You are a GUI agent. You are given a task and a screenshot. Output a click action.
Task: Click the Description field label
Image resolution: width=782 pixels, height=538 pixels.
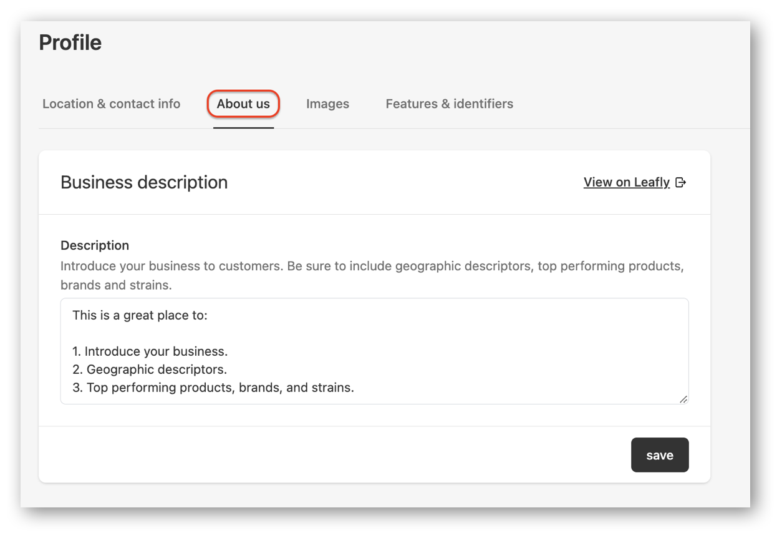tap(95, 245)
